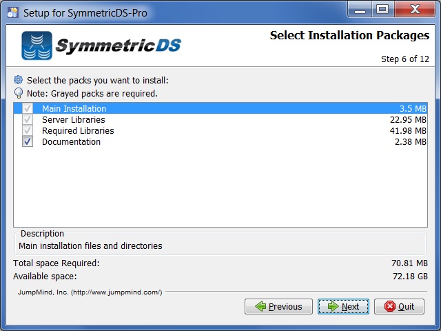Uncheck the Documentation checkbox
The image size is (441, 331).
pyautogui.click(x=28, y=141)
